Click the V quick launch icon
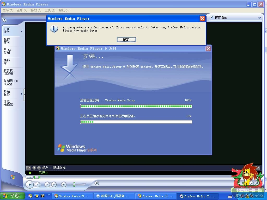The height and width of the screenshot is (200, 267). pyautogui.click(x=43, y=196)
